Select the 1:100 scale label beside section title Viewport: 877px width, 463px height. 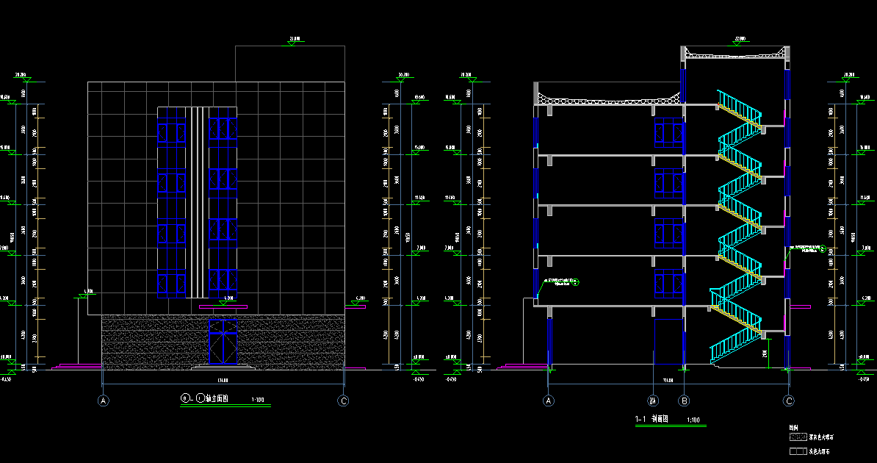[x=693, y=420]
